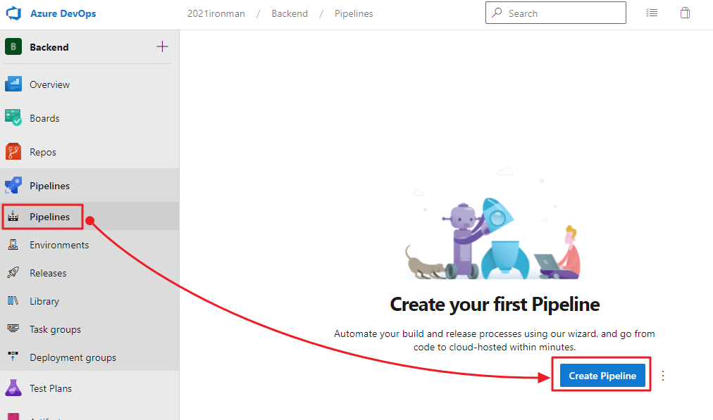Click the Backend project avatar icon

click(x=13, y=46)
